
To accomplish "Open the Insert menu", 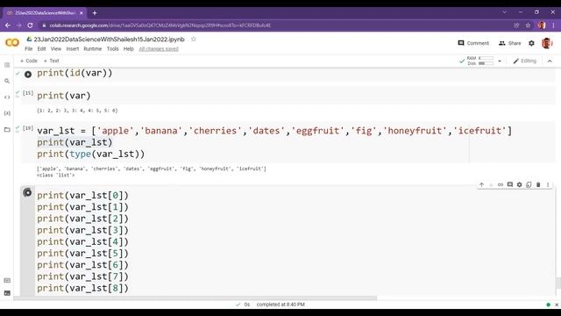I will [72, 49].
